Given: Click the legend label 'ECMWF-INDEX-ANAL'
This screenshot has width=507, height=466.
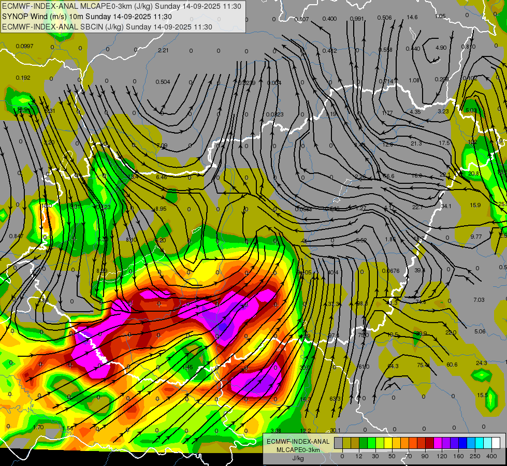Looking at the screenshot, I should [298, 442].
